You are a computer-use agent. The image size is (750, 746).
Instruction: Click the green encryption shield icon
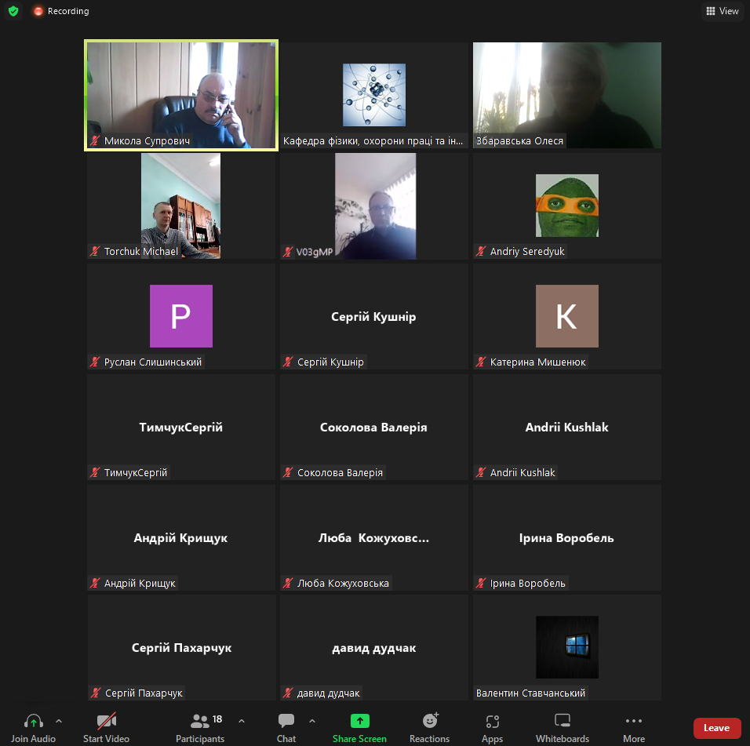(x=13, y=11)
